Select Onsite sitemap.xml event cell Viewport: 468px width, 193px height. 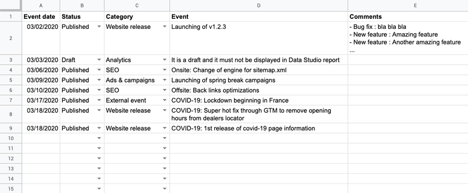pyautogui.click(x=259, y=70)
